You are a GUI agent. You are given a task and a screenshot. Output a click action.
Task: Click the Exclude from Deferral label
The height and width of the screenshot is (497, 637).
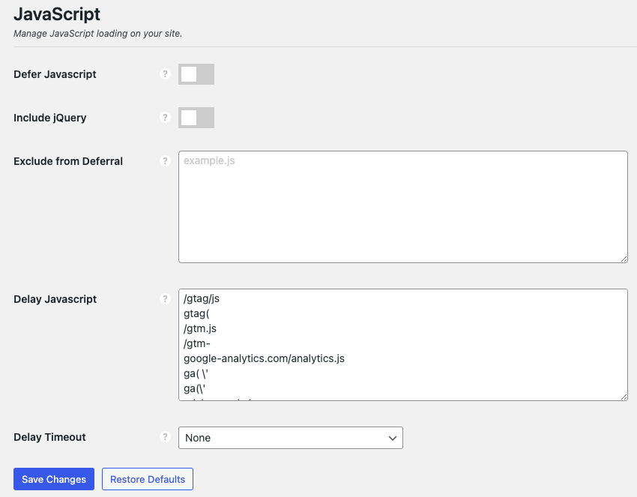(68, 161)
